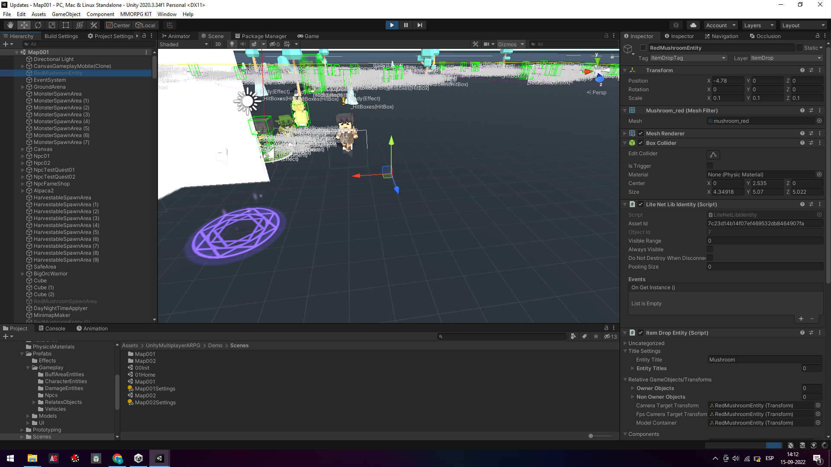Adjust project icon size slider

[x=590, y=436]
